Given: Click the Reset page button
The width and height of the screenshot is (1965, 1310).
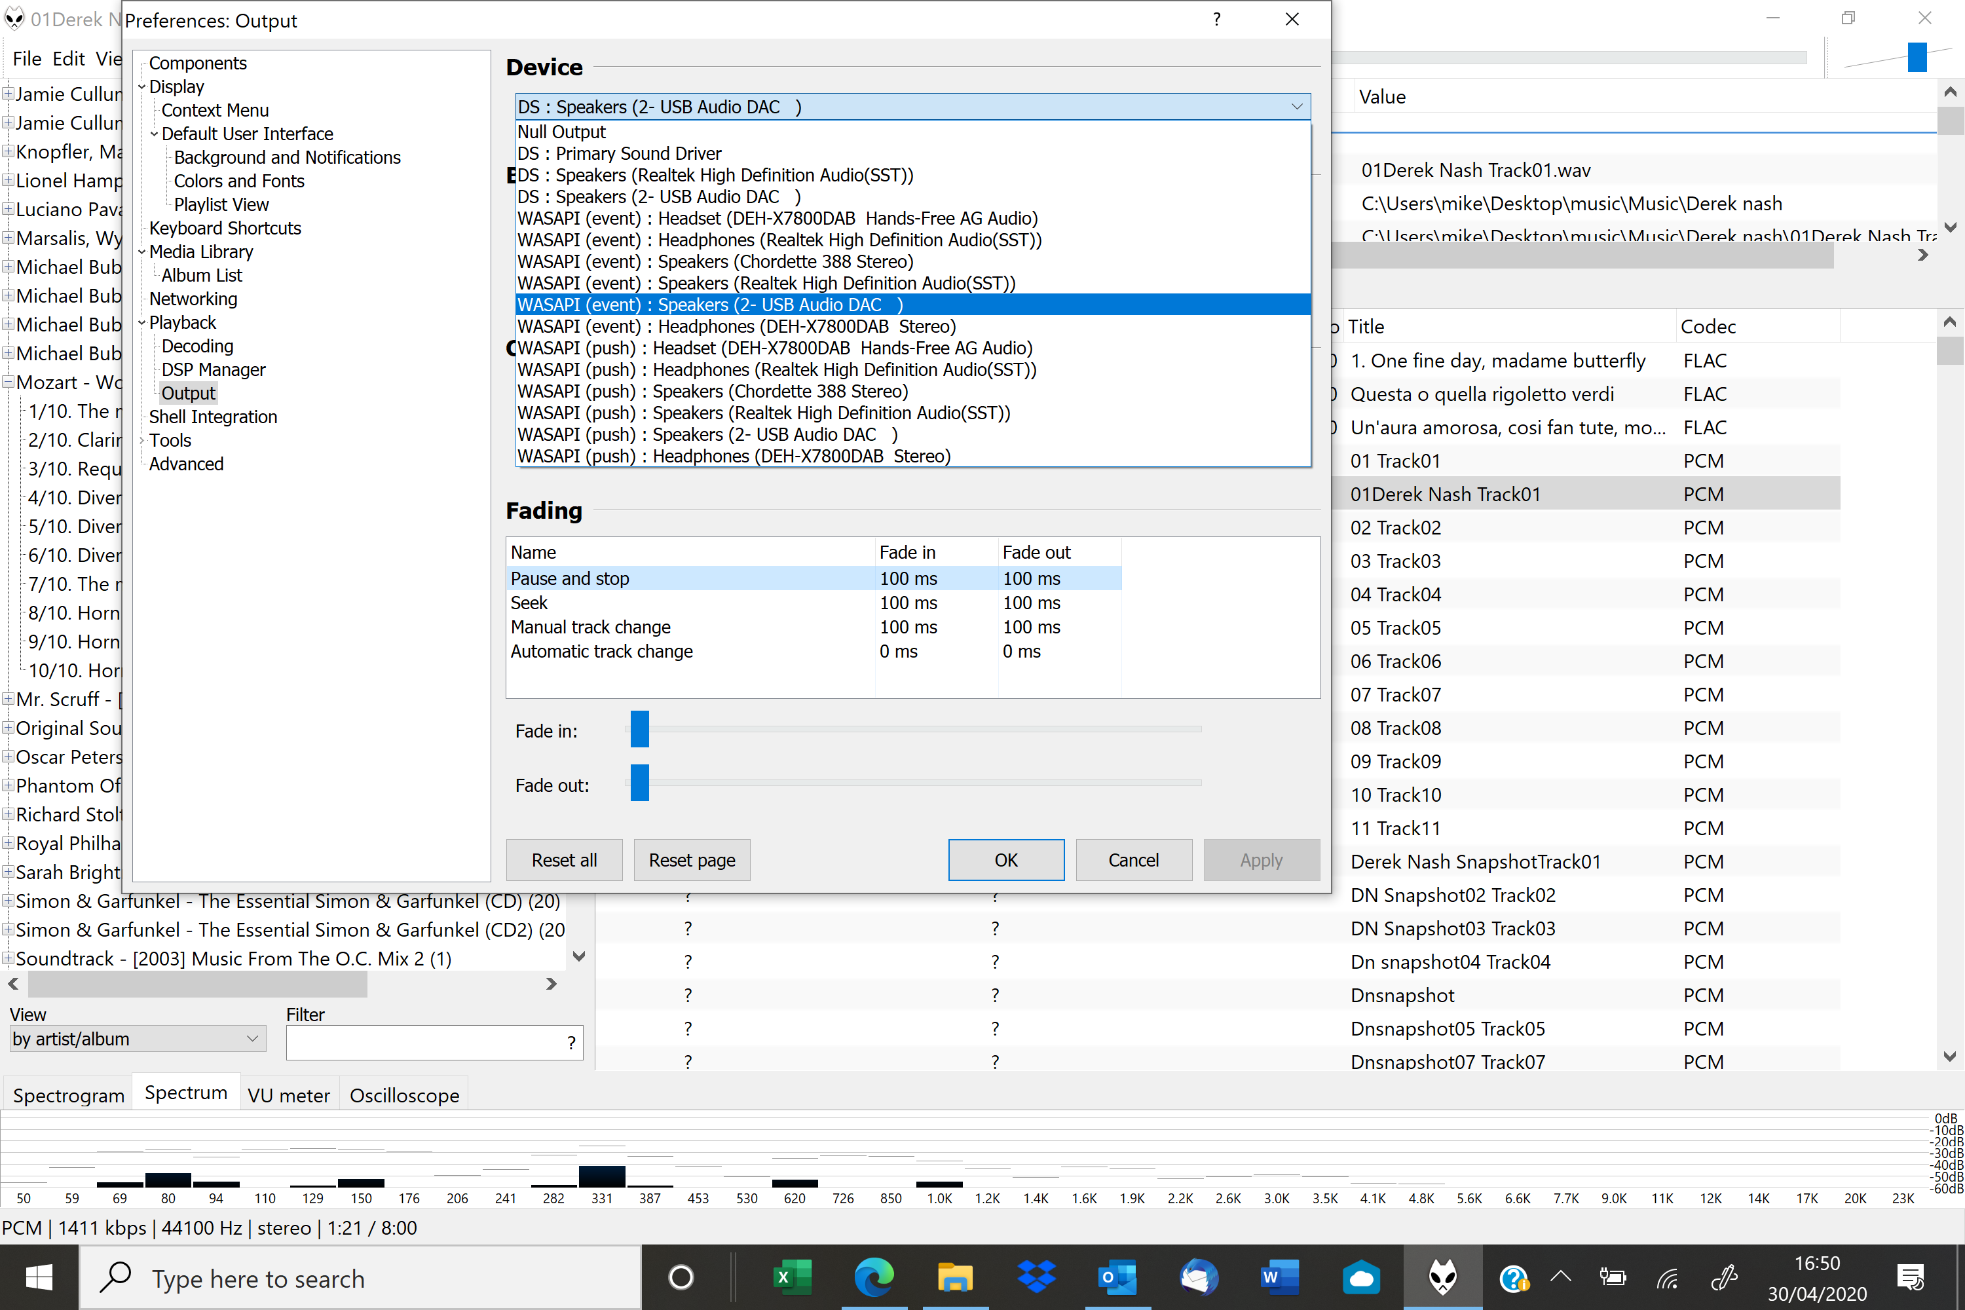Looking at the screenshot, I should pos(692,859).
